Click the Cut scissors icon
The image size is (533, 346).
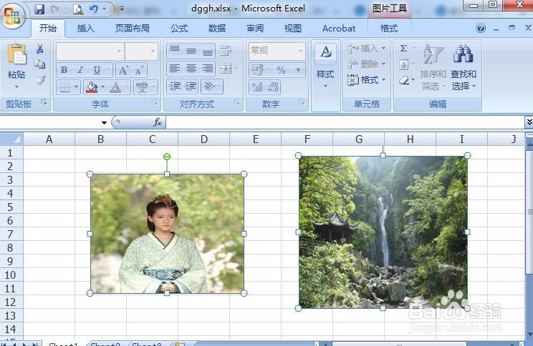(x=40, y=49)
